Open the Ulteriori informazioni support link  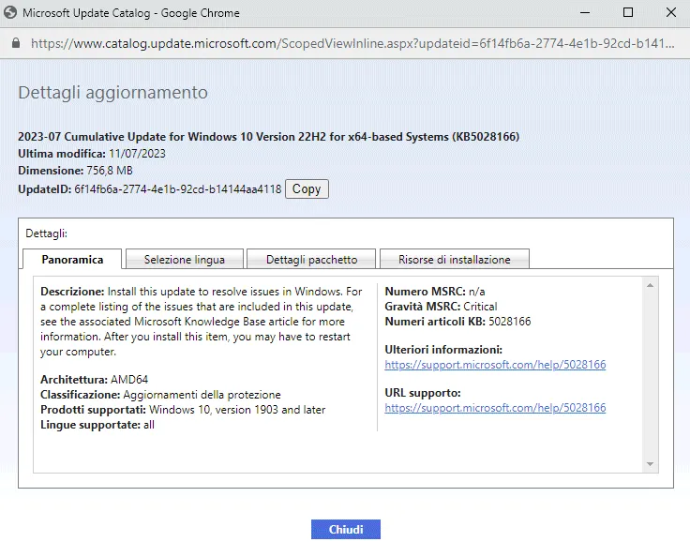[x=495, y=365]
